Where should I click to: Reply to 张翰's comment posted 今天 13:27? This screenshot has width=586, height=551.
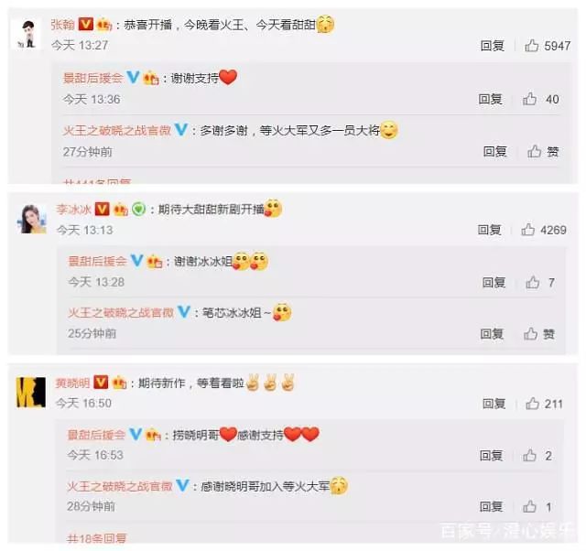click(x=493, y=46)
